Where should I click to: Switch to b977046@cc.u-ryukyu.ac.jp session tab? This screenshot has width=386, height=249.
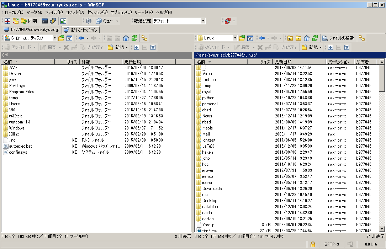coord(32,30)
